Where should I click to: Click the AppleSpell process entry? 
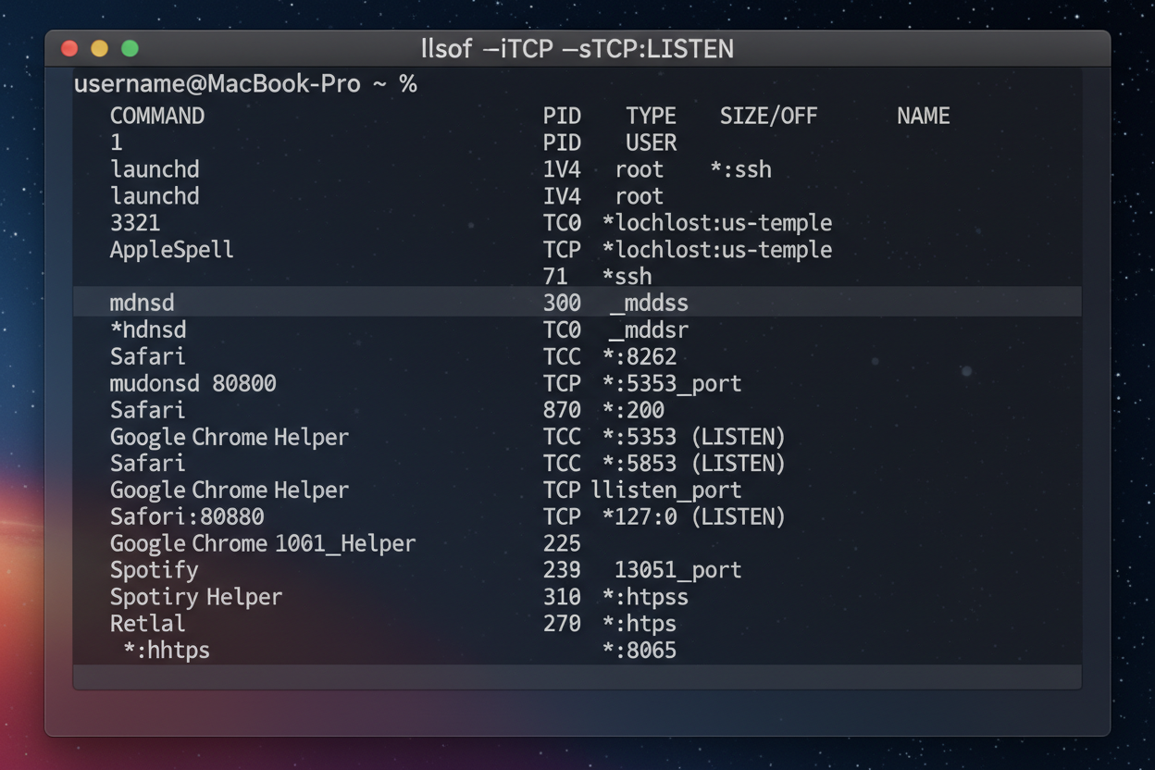tap(171, 250)
